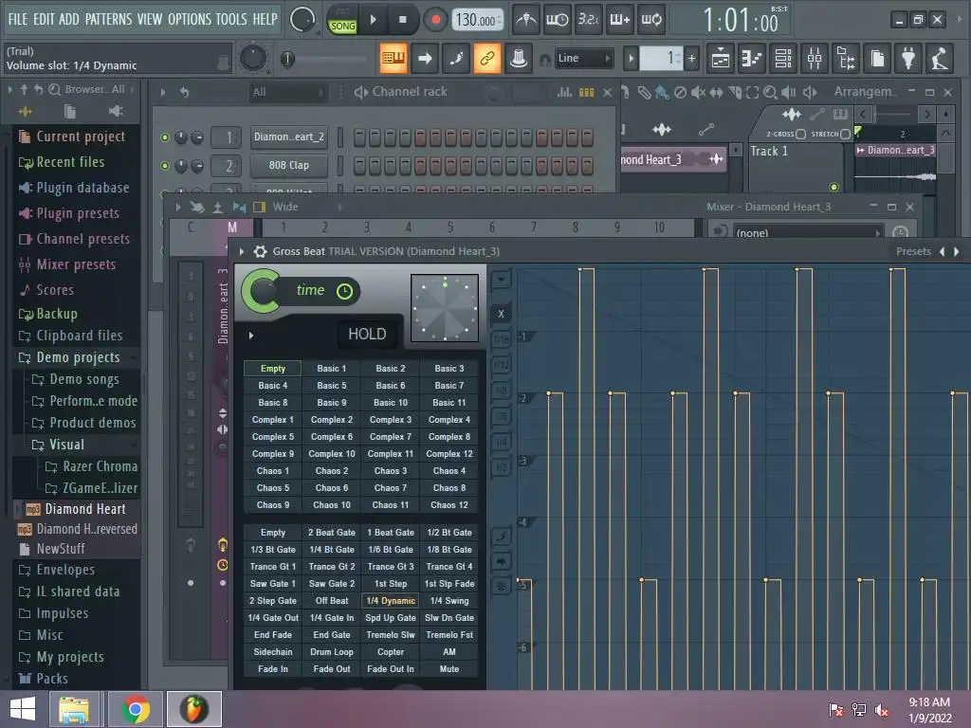Viewport: 971px width, 728px height.
Task: Click the channel rack graph editor icon
Action: [564, 92]
